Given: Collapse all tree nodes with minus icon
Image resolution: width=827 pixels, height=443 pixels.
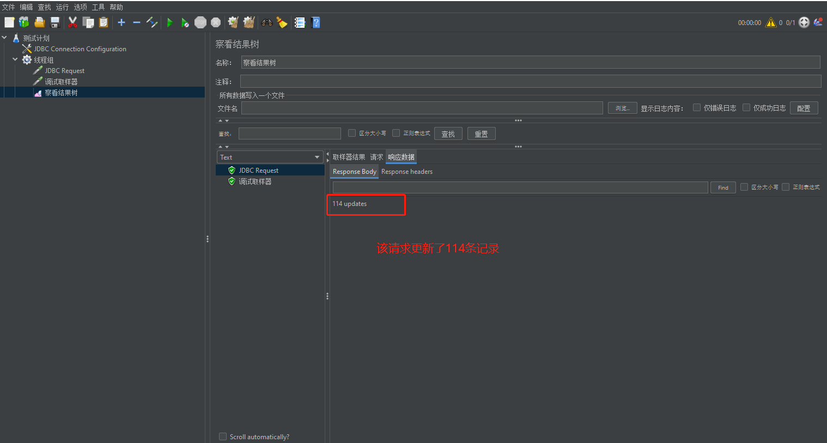Looking at the screenshot, I should tap(137, 22).
